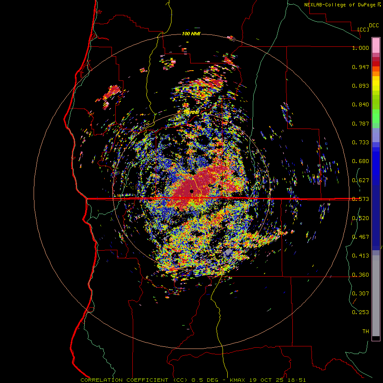Click the 0.307 color scale value
Image resolution: width=383 pixels, height=383 pixels.
pyautogui.click(x=360, y=293)
